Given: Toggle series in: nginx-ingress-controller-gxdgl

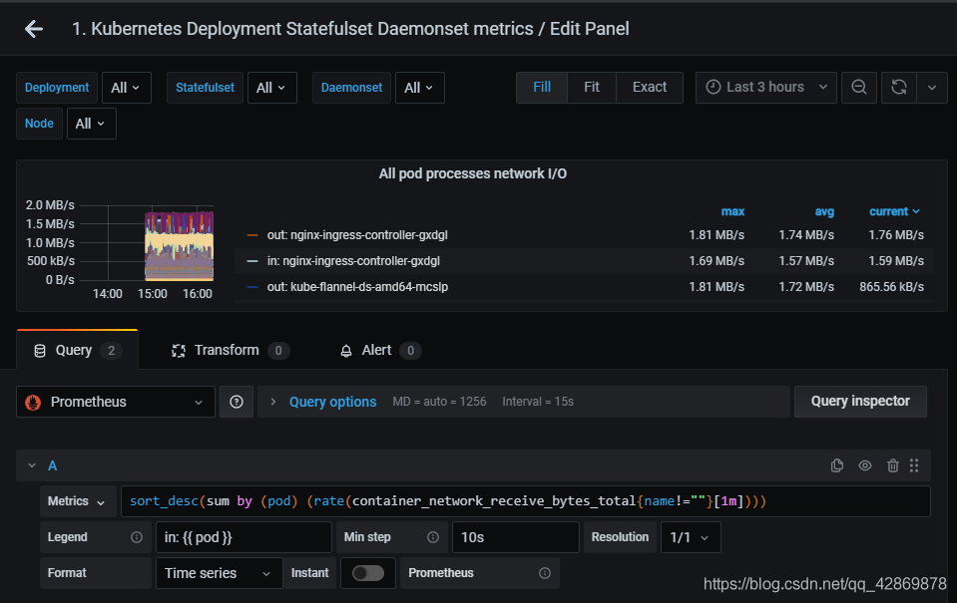Looking at the screenshot, I should click(353, 261).
